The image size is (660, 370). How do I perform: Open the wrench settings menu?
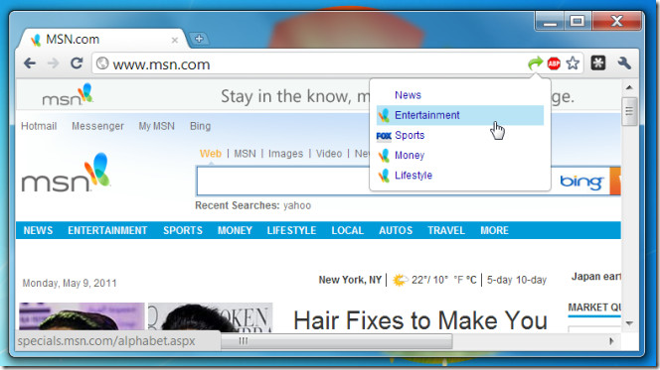[x=624, y=63]
